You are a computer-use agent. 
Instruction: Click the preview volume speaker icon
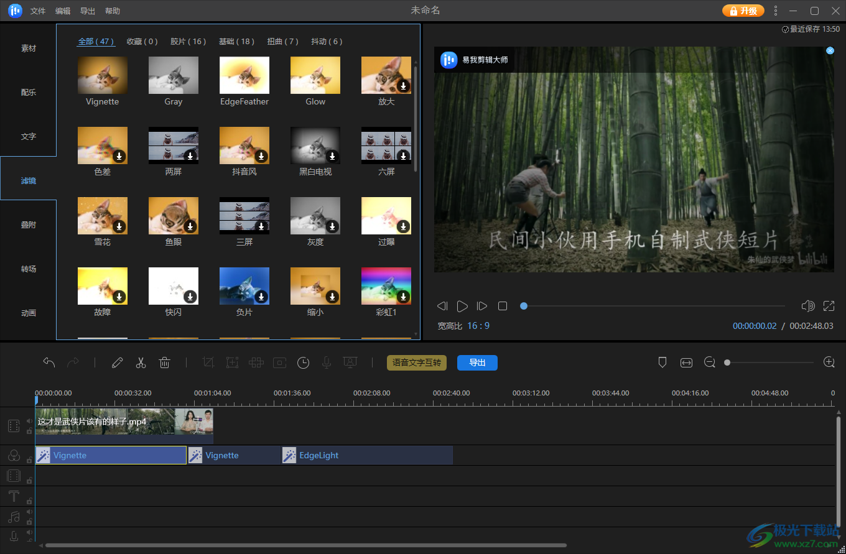[x=808, y=306]
